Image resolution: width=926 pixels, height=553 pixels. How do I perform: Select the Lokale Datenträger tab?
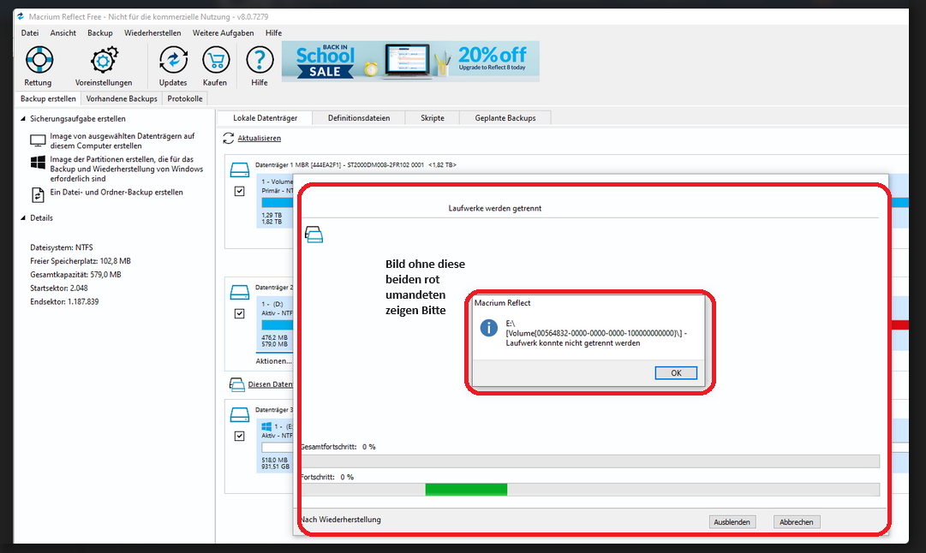click(265, 118)
